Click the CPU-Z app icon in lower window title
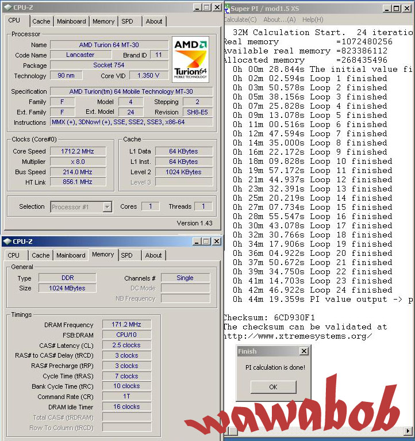This screenshot has height=441, width=415. click(x=7, y=241)
